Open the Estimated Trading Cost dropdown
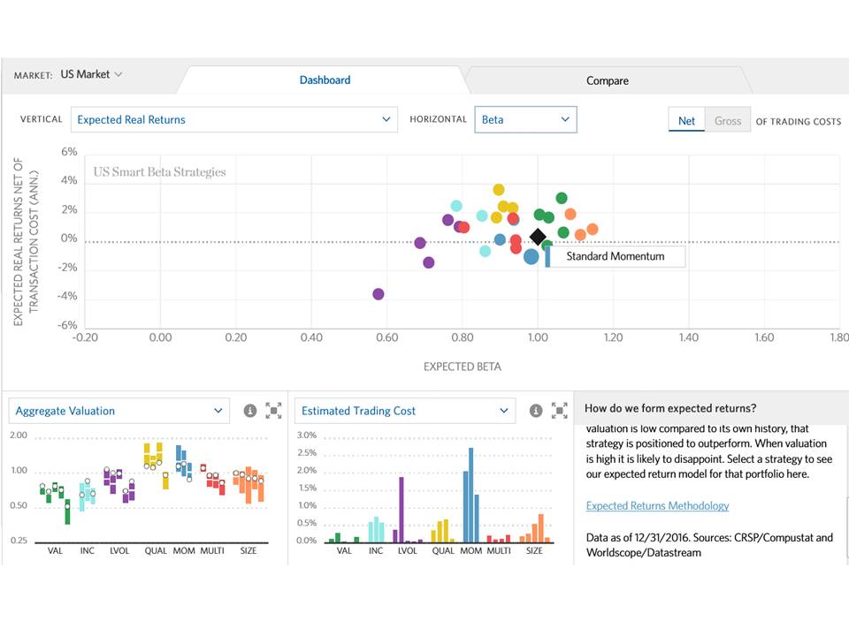Image resolution: width=849 pixels, height=636 pixels. point(405,411)
